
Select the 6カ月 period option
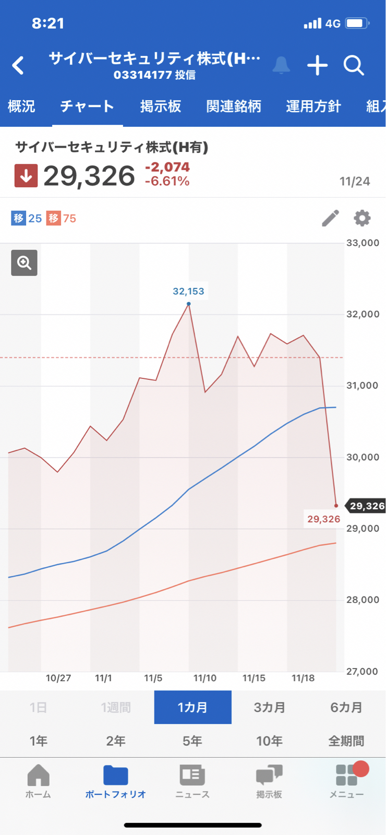[x=346, y=707]
